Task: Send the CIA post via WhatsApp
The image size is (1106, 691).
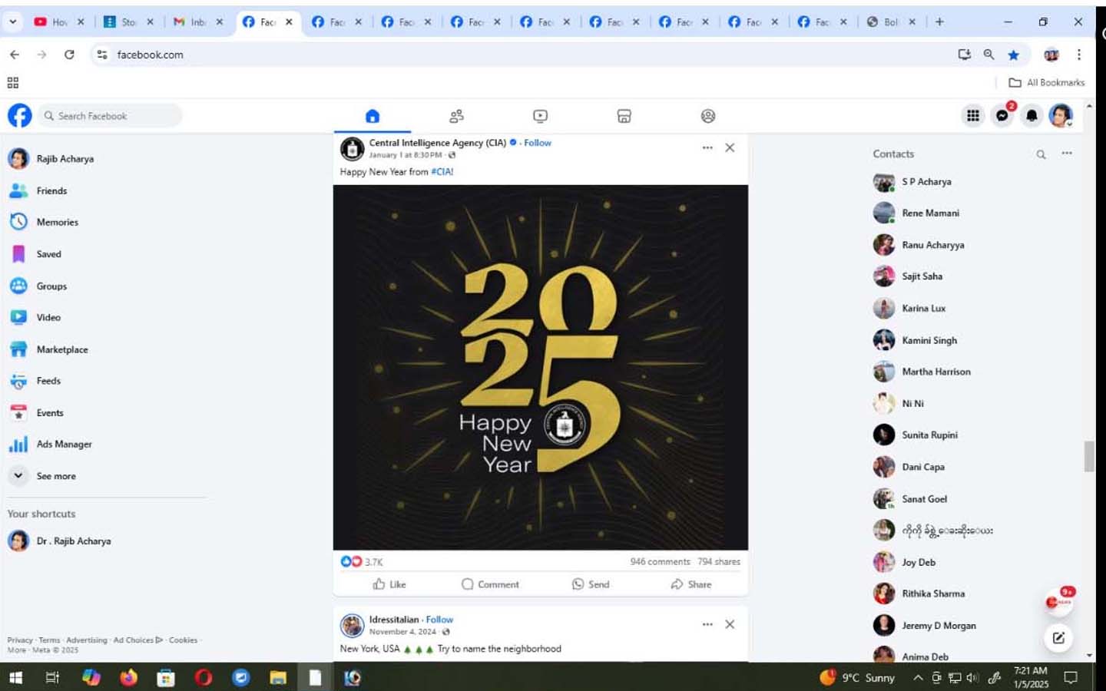Action: [x=591, y=584]
